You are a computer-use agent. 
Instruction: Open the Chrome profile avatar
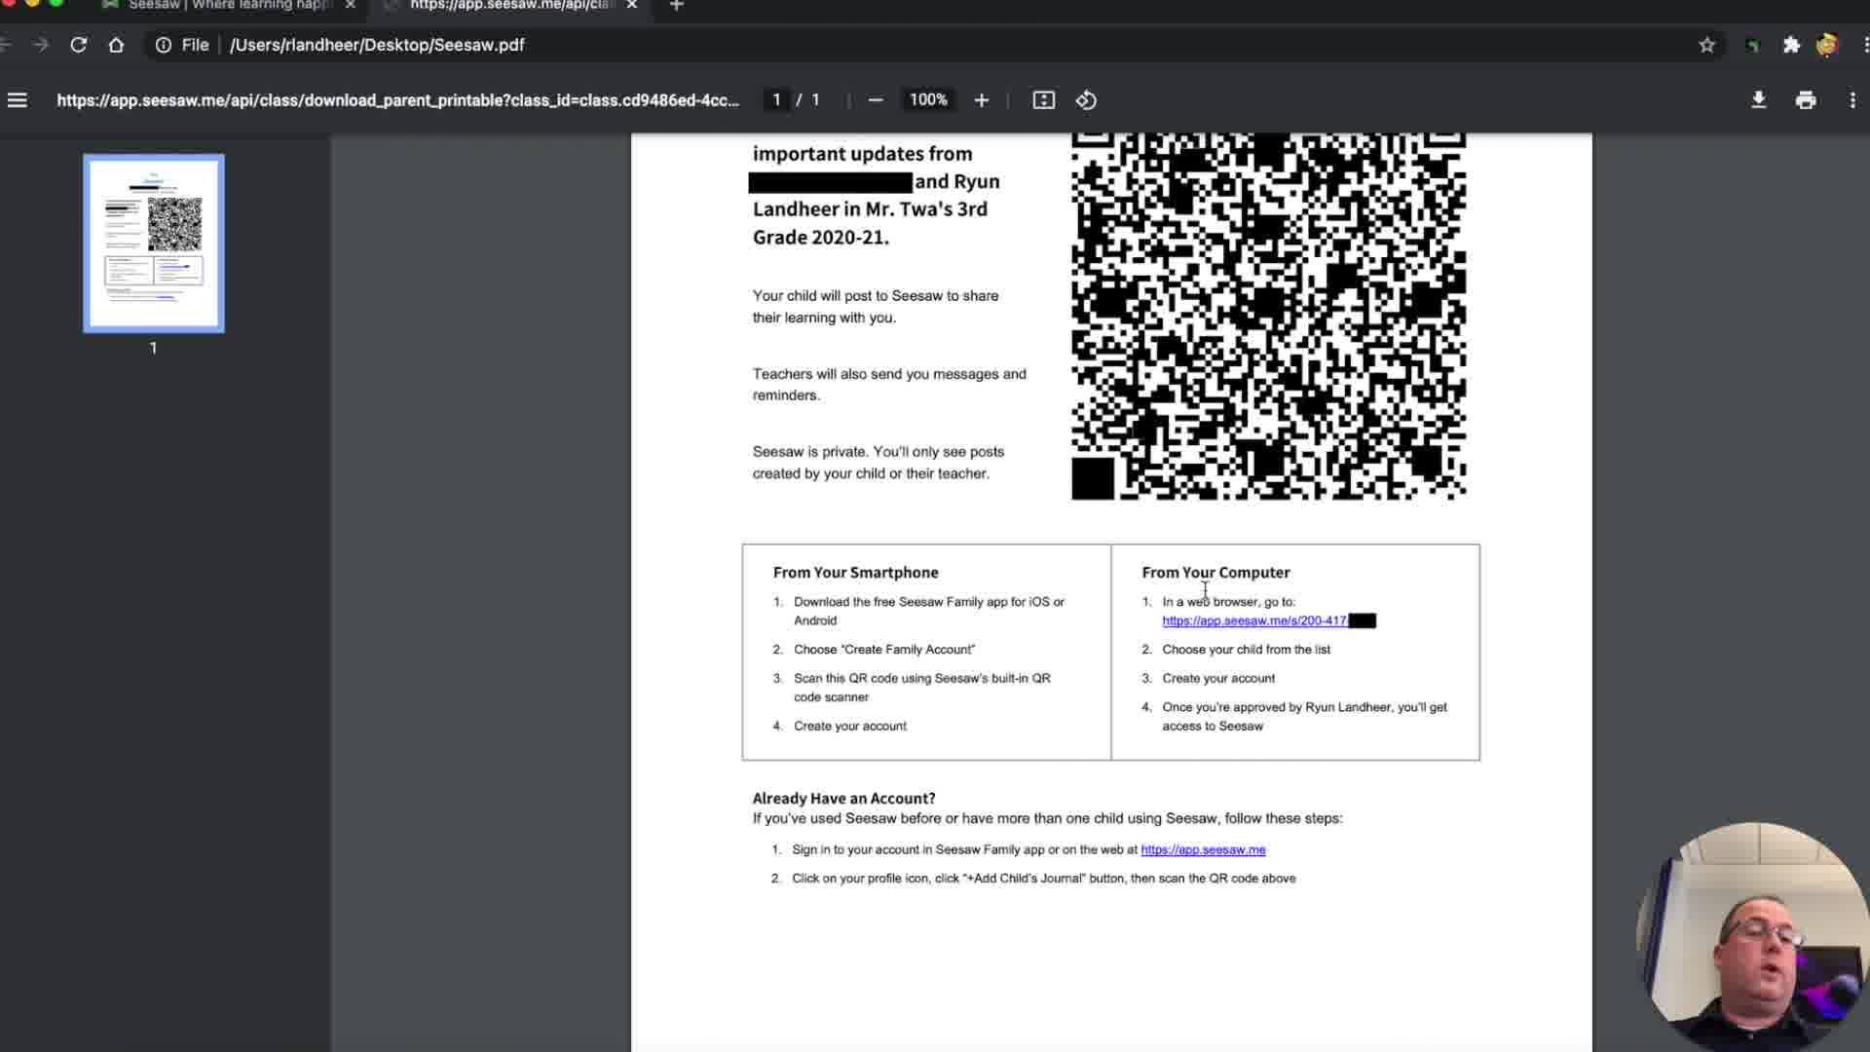pos(1827,45)
